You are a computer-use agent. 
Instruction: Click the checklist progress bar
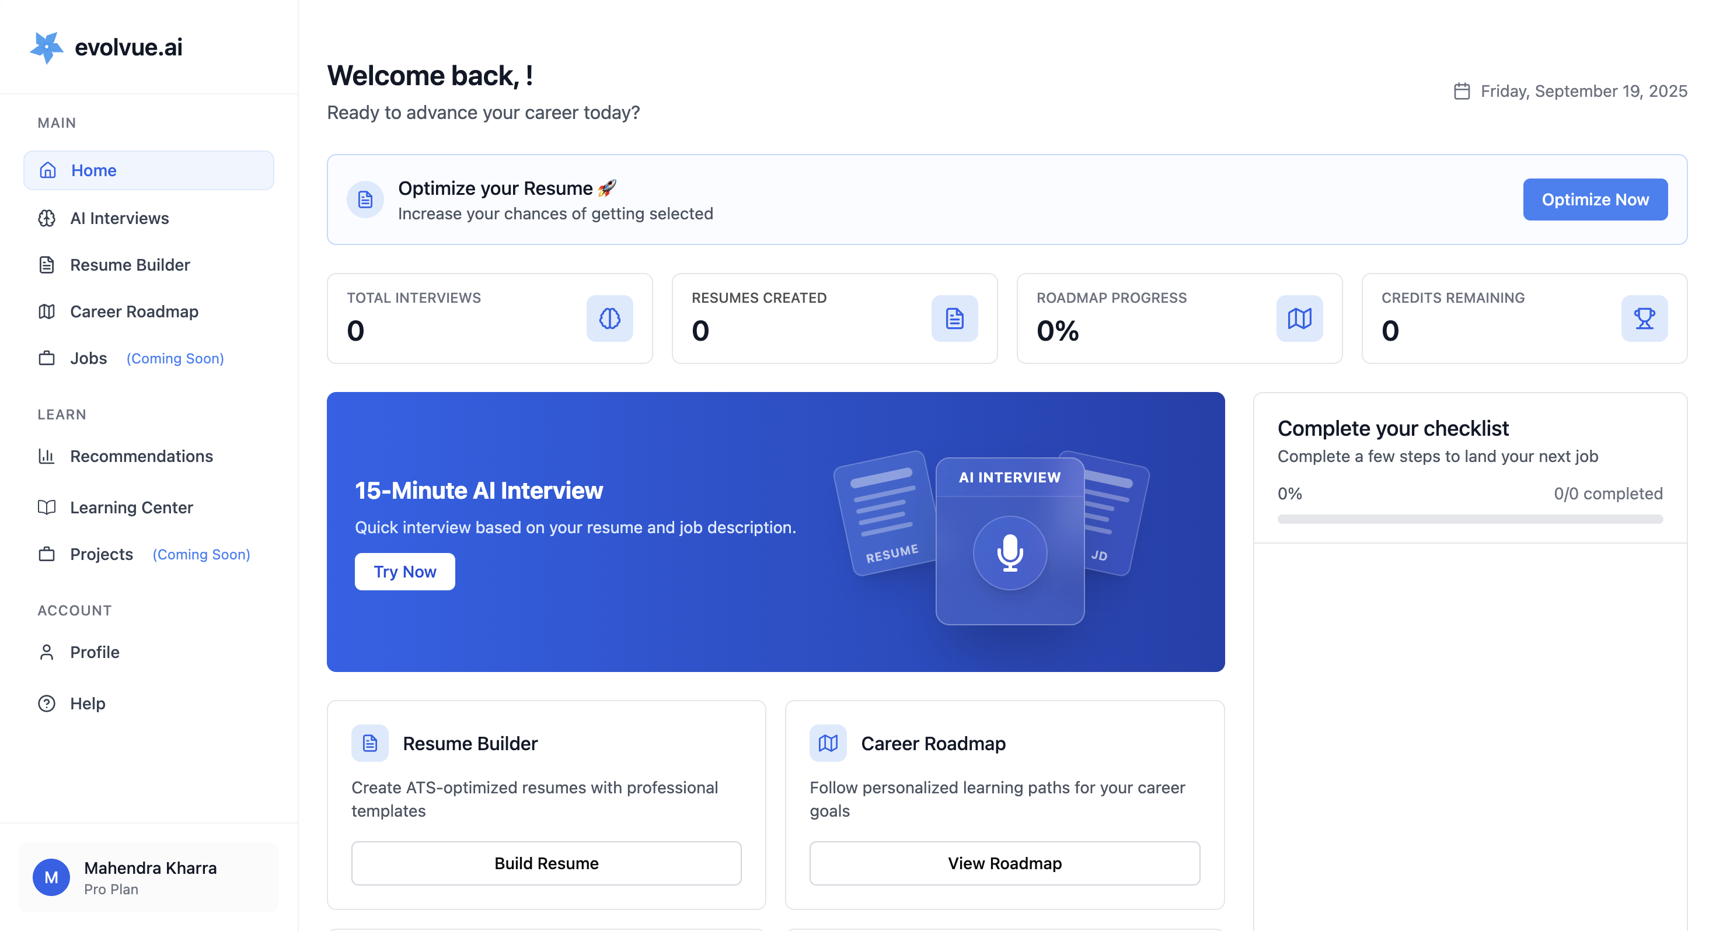[x=1470, y=519]
